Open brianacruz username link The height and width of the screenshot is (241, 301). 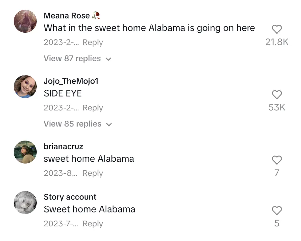63,146
